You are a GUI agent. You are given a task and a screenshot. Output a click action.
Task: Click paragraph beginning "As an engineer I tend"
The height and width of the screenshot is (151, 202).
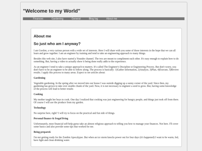pos(106,70)
